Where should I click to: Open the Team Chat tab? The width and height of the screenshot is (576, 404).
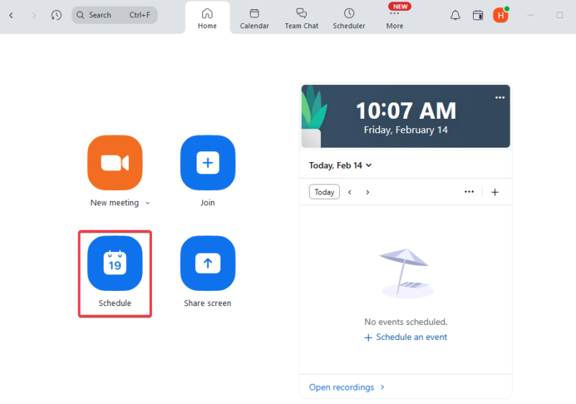[x=302, y=19]
